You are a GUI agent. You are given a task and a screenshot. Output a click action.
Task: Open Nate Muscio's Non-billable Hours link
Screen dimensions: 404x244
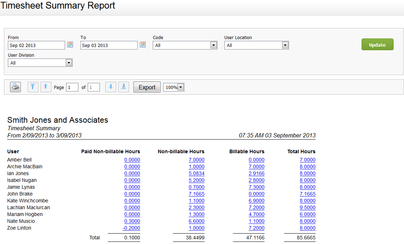tap(196, 221)
